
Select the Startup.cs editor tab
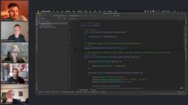(x=73, y=19)
